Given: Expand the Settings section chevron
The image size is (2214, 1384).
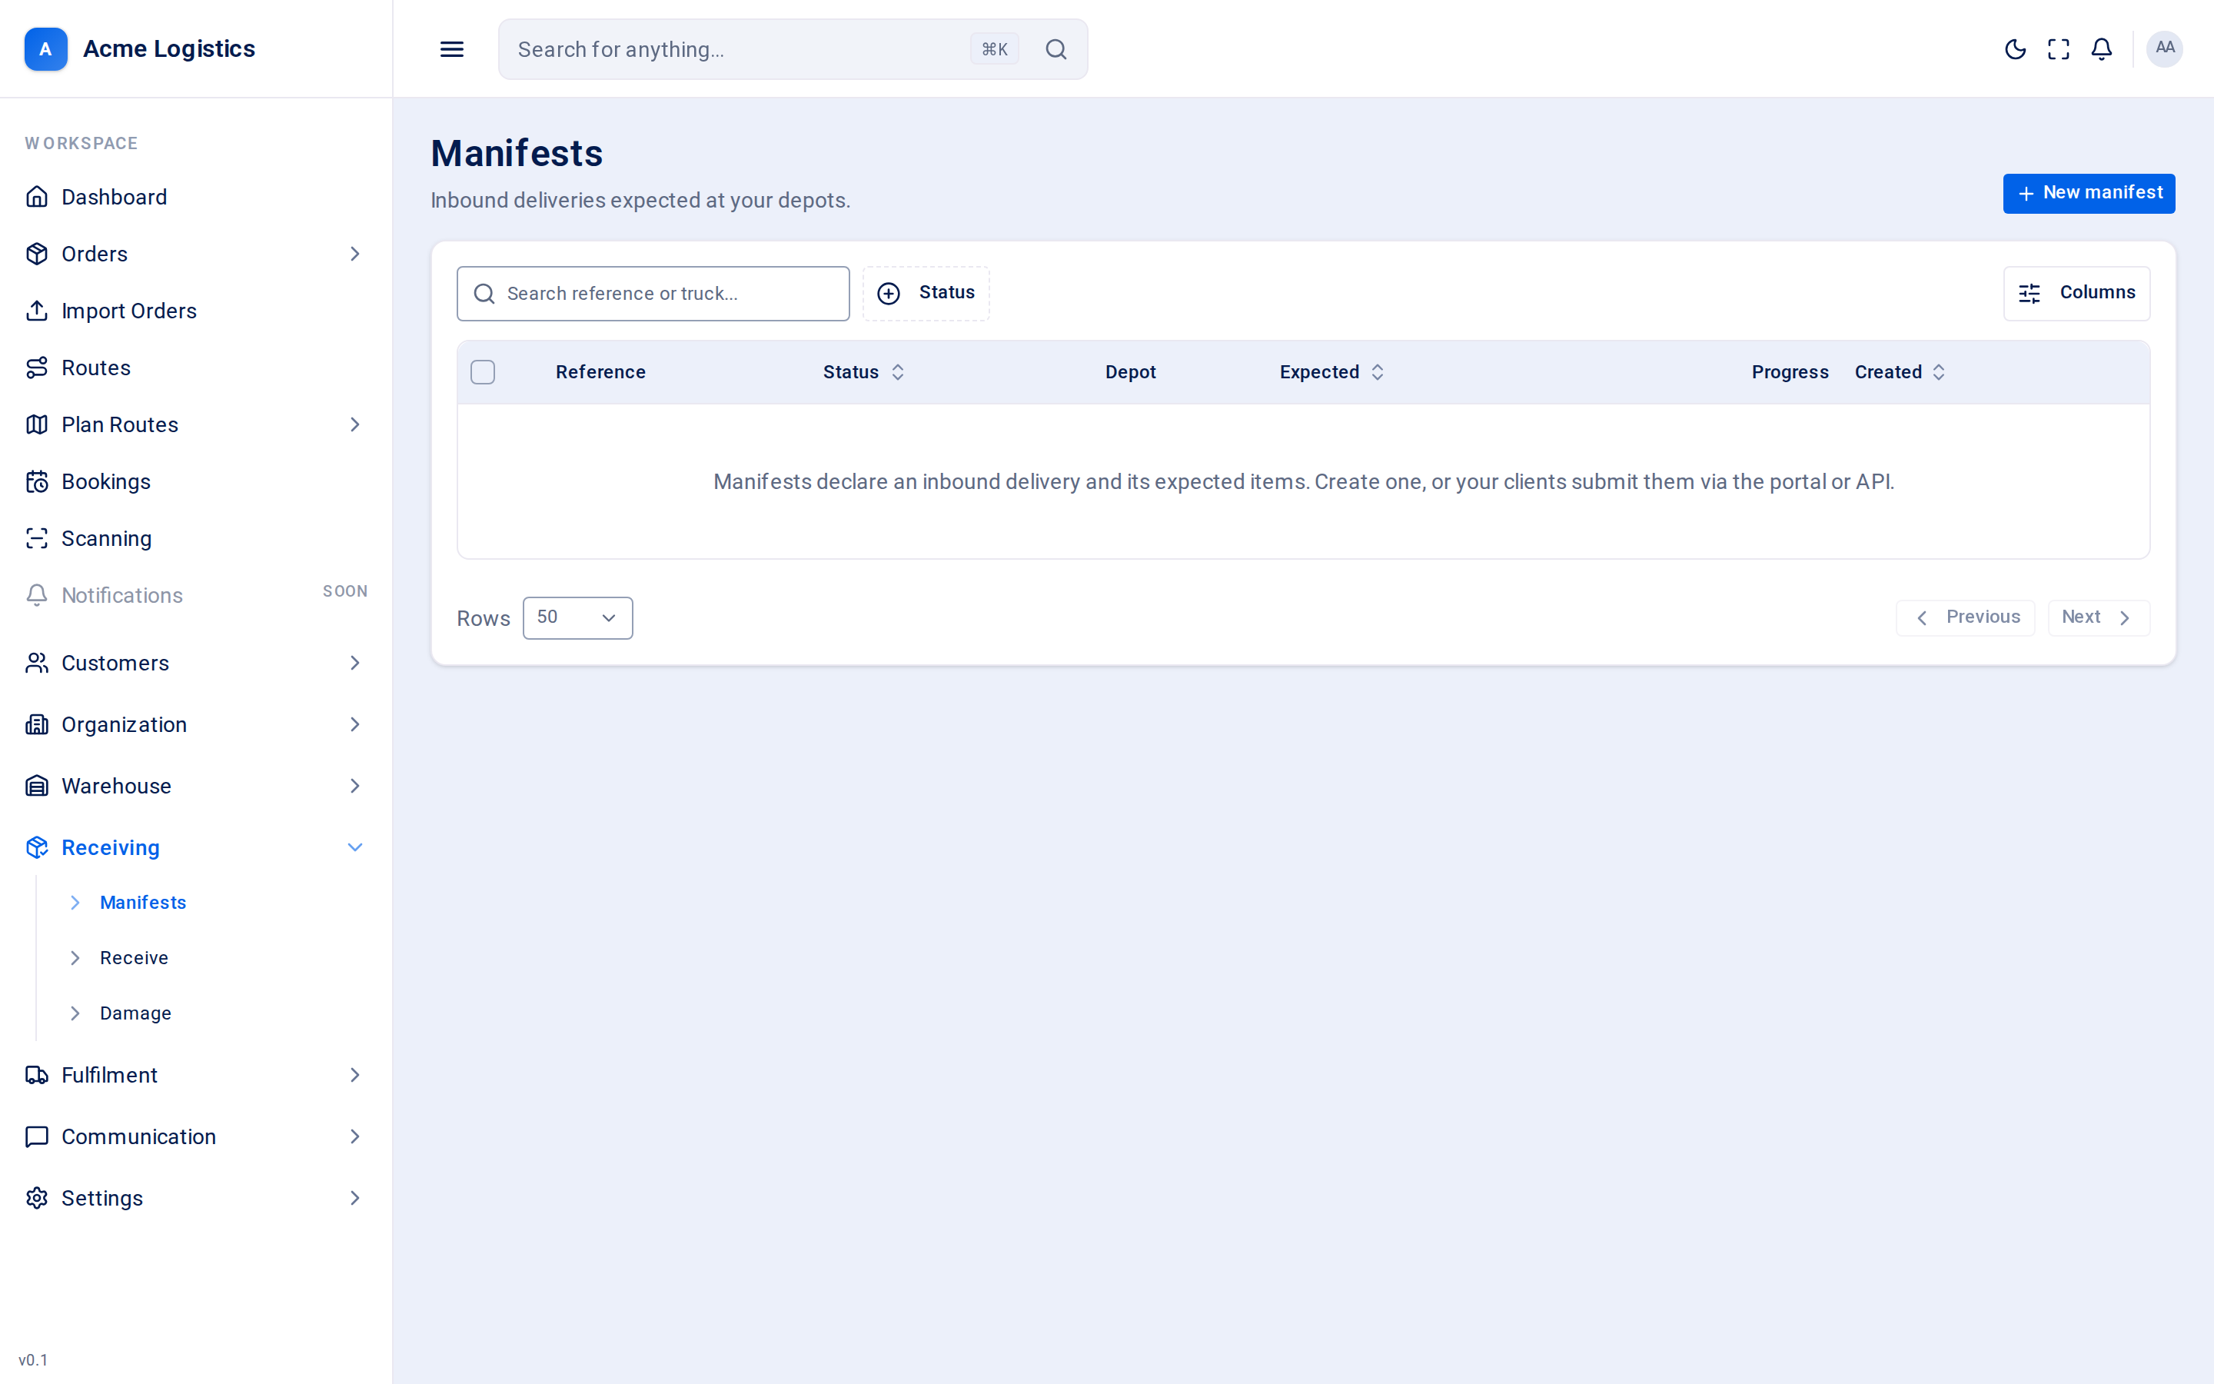Looking at the screenshot, I should click(x=355, y=1198).
